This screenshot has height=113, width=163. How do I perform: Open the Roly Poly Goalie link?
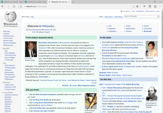(40, 100)
